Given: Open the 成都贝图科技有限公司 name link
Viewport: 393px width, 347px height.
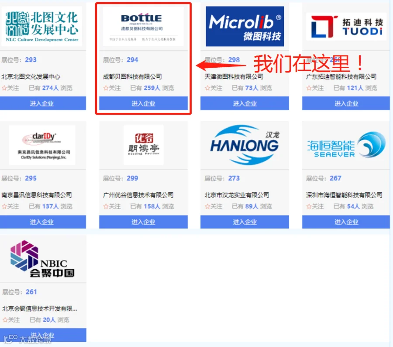Looking at the screenshot, I should 132,76.
